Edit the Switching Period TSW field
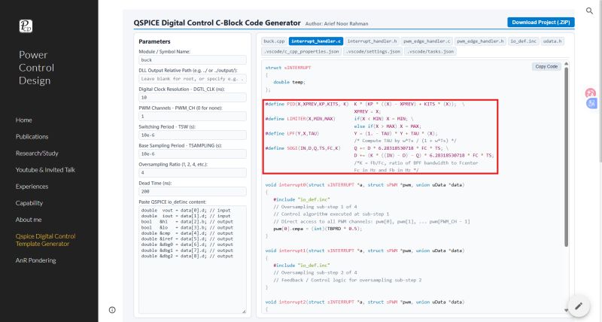The width and height of the screenshot is (602, 322). 193,135
